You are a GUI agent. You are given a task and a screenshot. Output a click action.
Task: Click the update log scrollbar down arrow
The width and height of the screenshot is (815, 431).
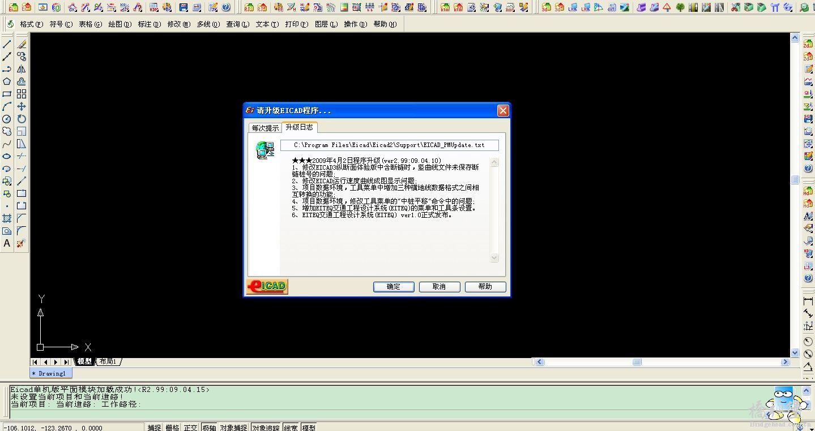[x=494, y=257]
